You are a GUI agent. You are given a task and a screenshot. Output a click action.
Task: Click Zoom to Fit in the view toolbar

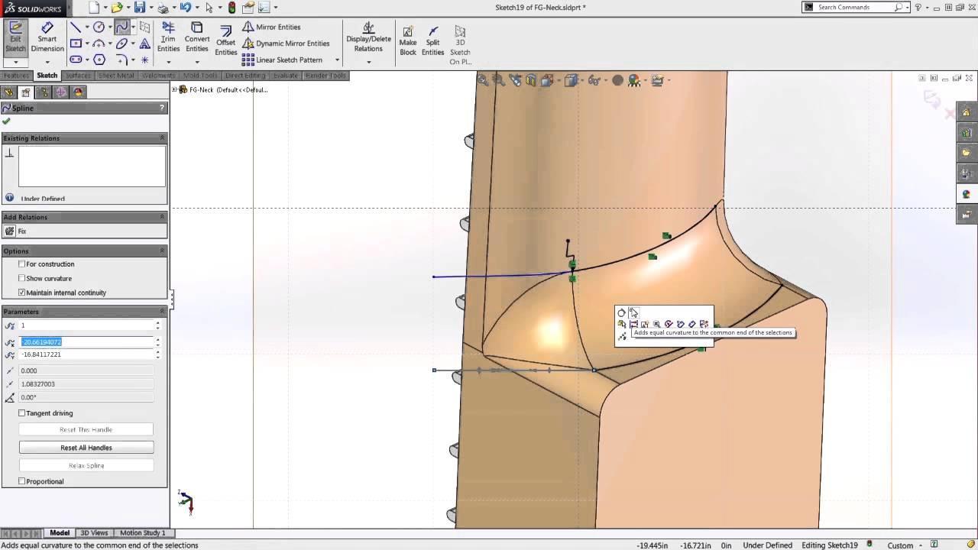[x=481, y=79]
